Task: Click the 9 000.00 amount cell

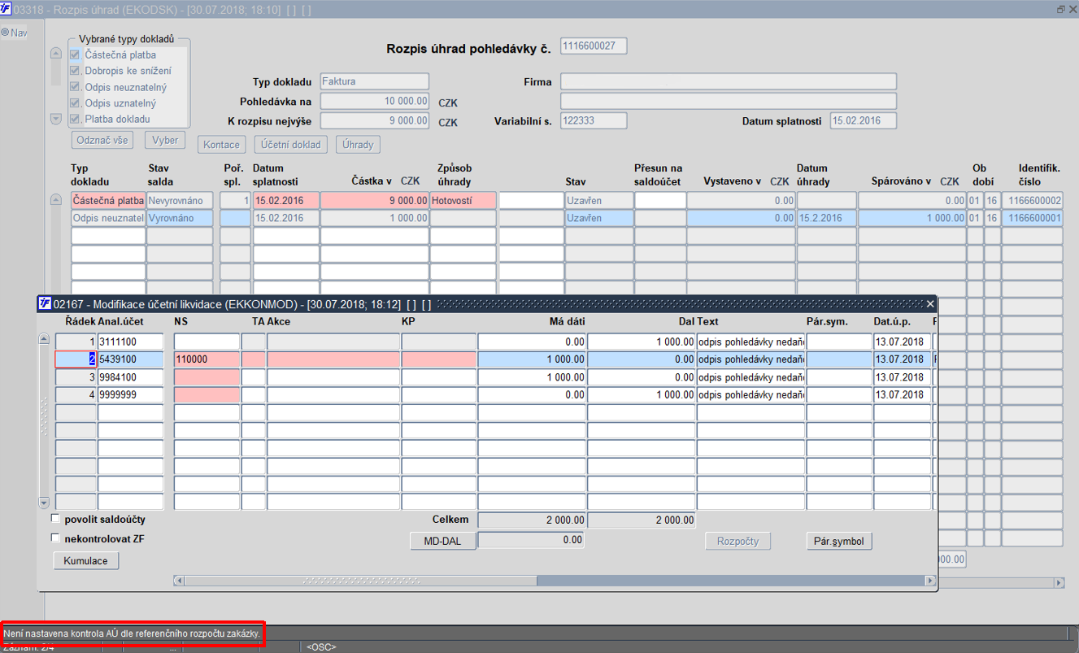Action: tap(375, 200)
